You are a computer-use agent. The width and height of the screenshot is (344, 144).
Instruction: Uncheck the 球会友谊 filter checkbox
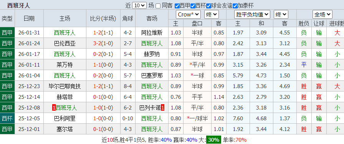tap(208, 6)
